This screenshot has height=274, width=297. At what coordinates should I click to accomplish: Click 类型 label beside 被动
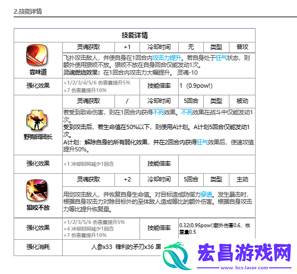(216, 101)
